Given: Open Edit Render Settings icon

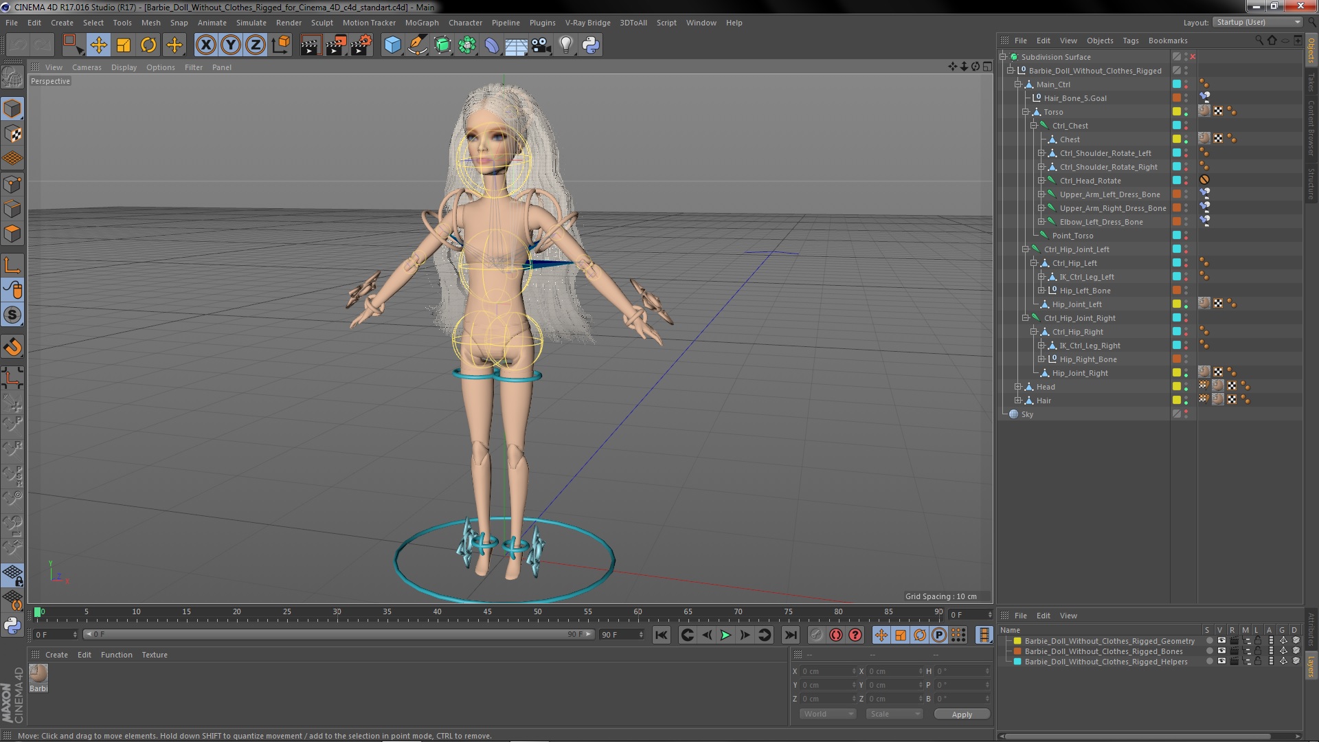Looking at the screenshot, I should point(361,45).
